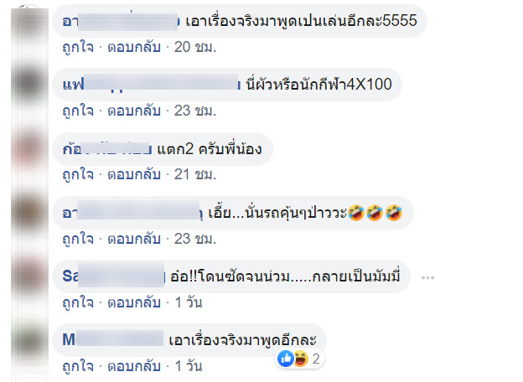Like the แตก2 ครับพี่น้อง comment
The width and height of the screenshot is (523, 382).
click(78, 175)
